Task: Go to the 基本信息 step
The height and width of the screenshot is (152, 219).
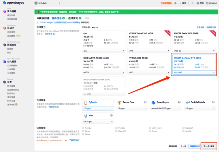Action: click(56, 18)
